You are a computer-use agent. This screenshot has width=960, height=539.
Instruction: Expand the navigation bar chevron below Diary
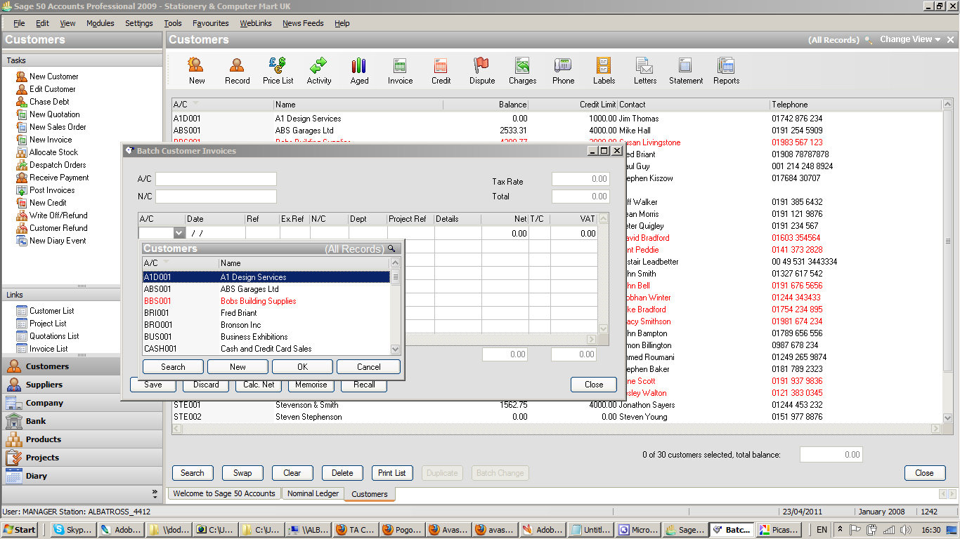tap(155, 493)
